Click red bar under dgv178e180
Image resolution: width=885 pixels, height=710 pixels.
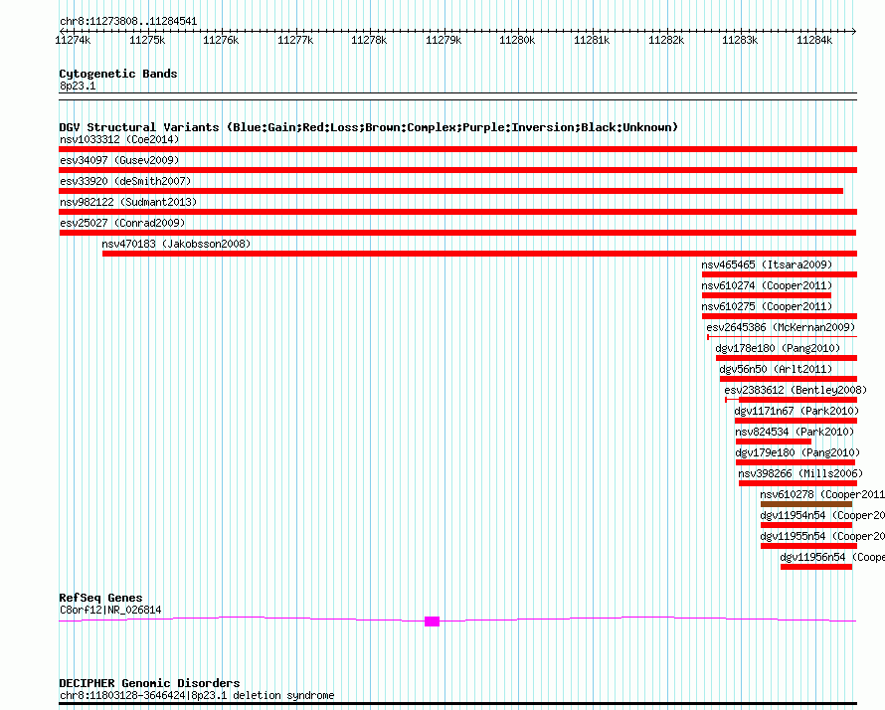[x=787, y=358]
